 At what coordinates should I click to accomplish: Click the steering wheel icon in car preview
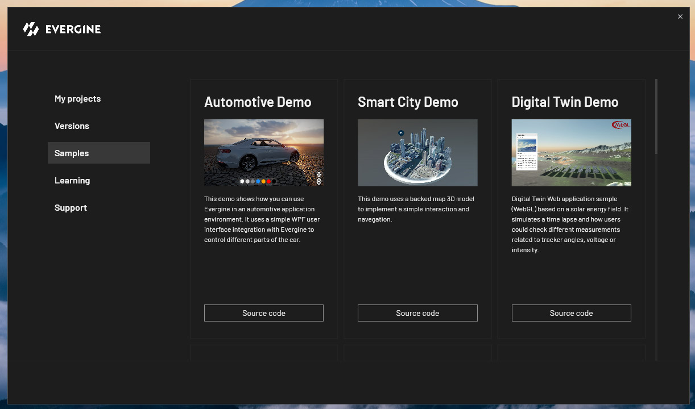point(319,175)
